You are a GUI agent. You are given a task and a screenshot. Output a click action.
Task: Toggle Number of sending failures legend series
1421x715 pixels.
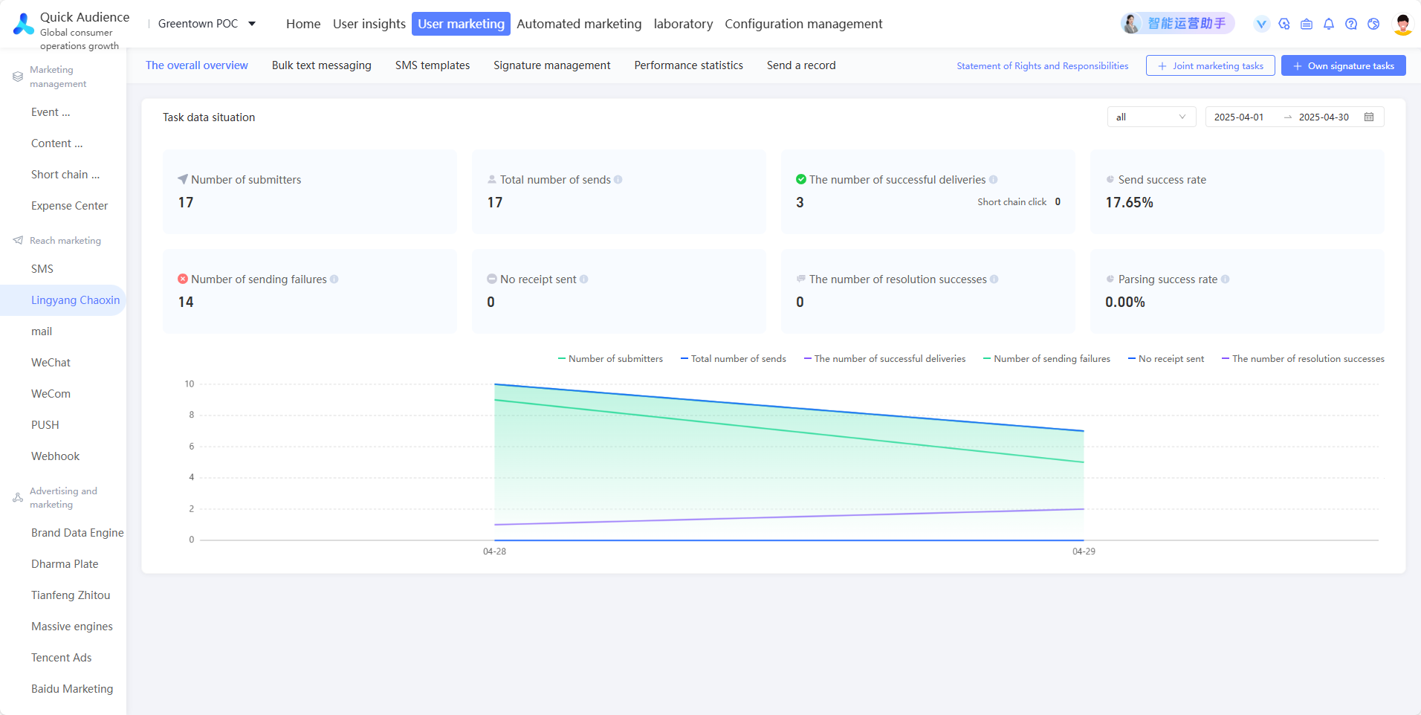[1046, 359]
